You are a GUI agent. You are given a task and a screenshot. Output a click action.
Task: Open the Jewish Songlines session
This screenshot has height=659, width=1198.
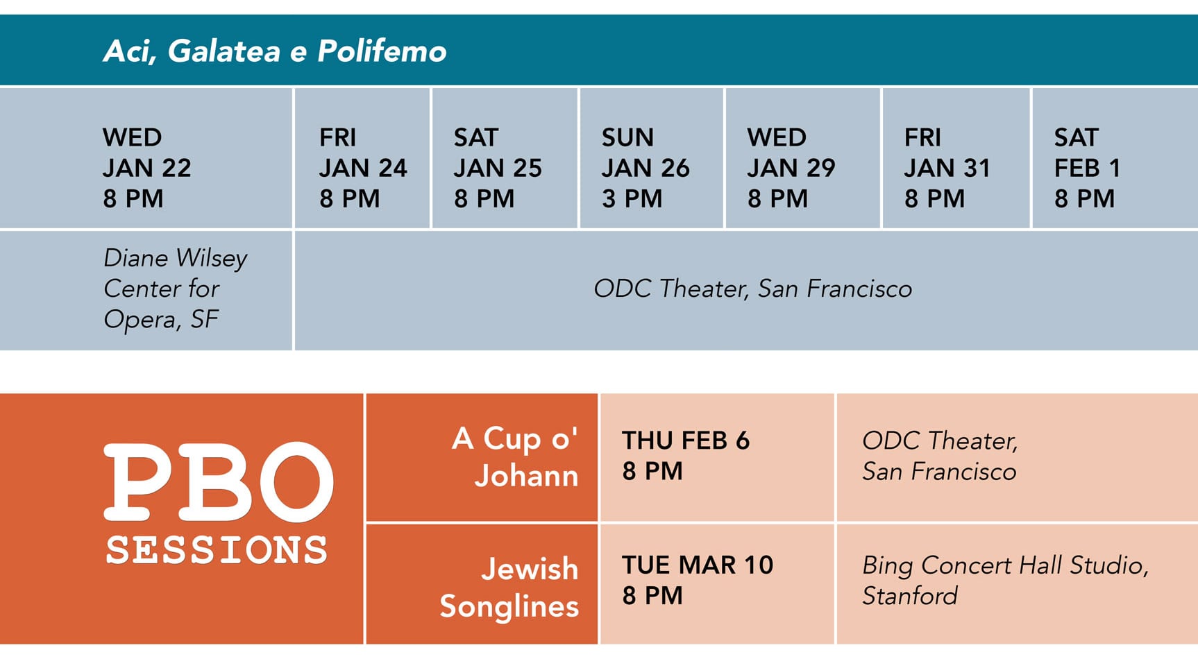tap(509, 587)
